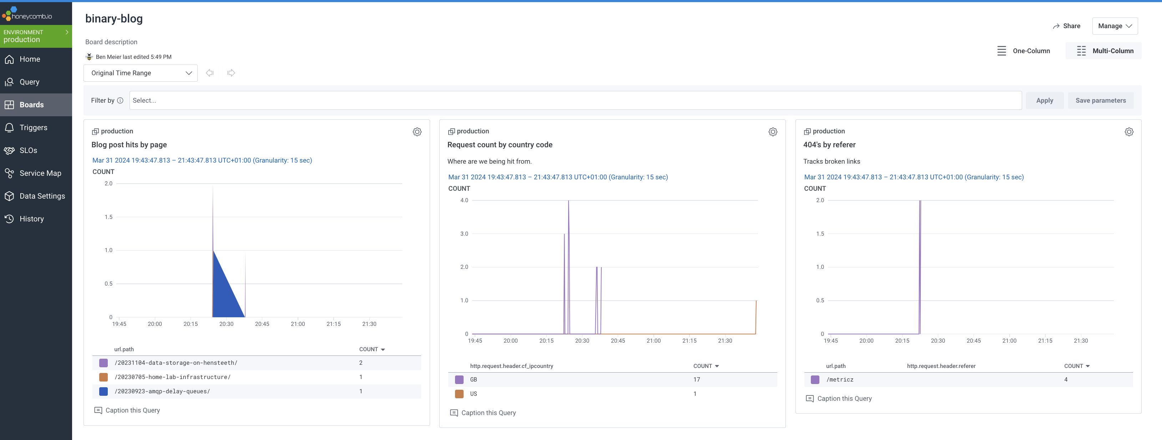The width and height of the screenshot is (1162, 440).
Task: Click orange swatch for home-lab-infrastructure row
Action: pyautogui.click(x=103, y=377)
